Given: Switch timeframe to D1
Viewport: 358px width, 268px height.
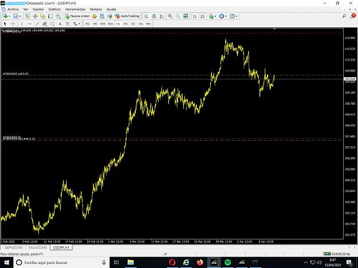Looking at the screenshot, I should 133,23.
